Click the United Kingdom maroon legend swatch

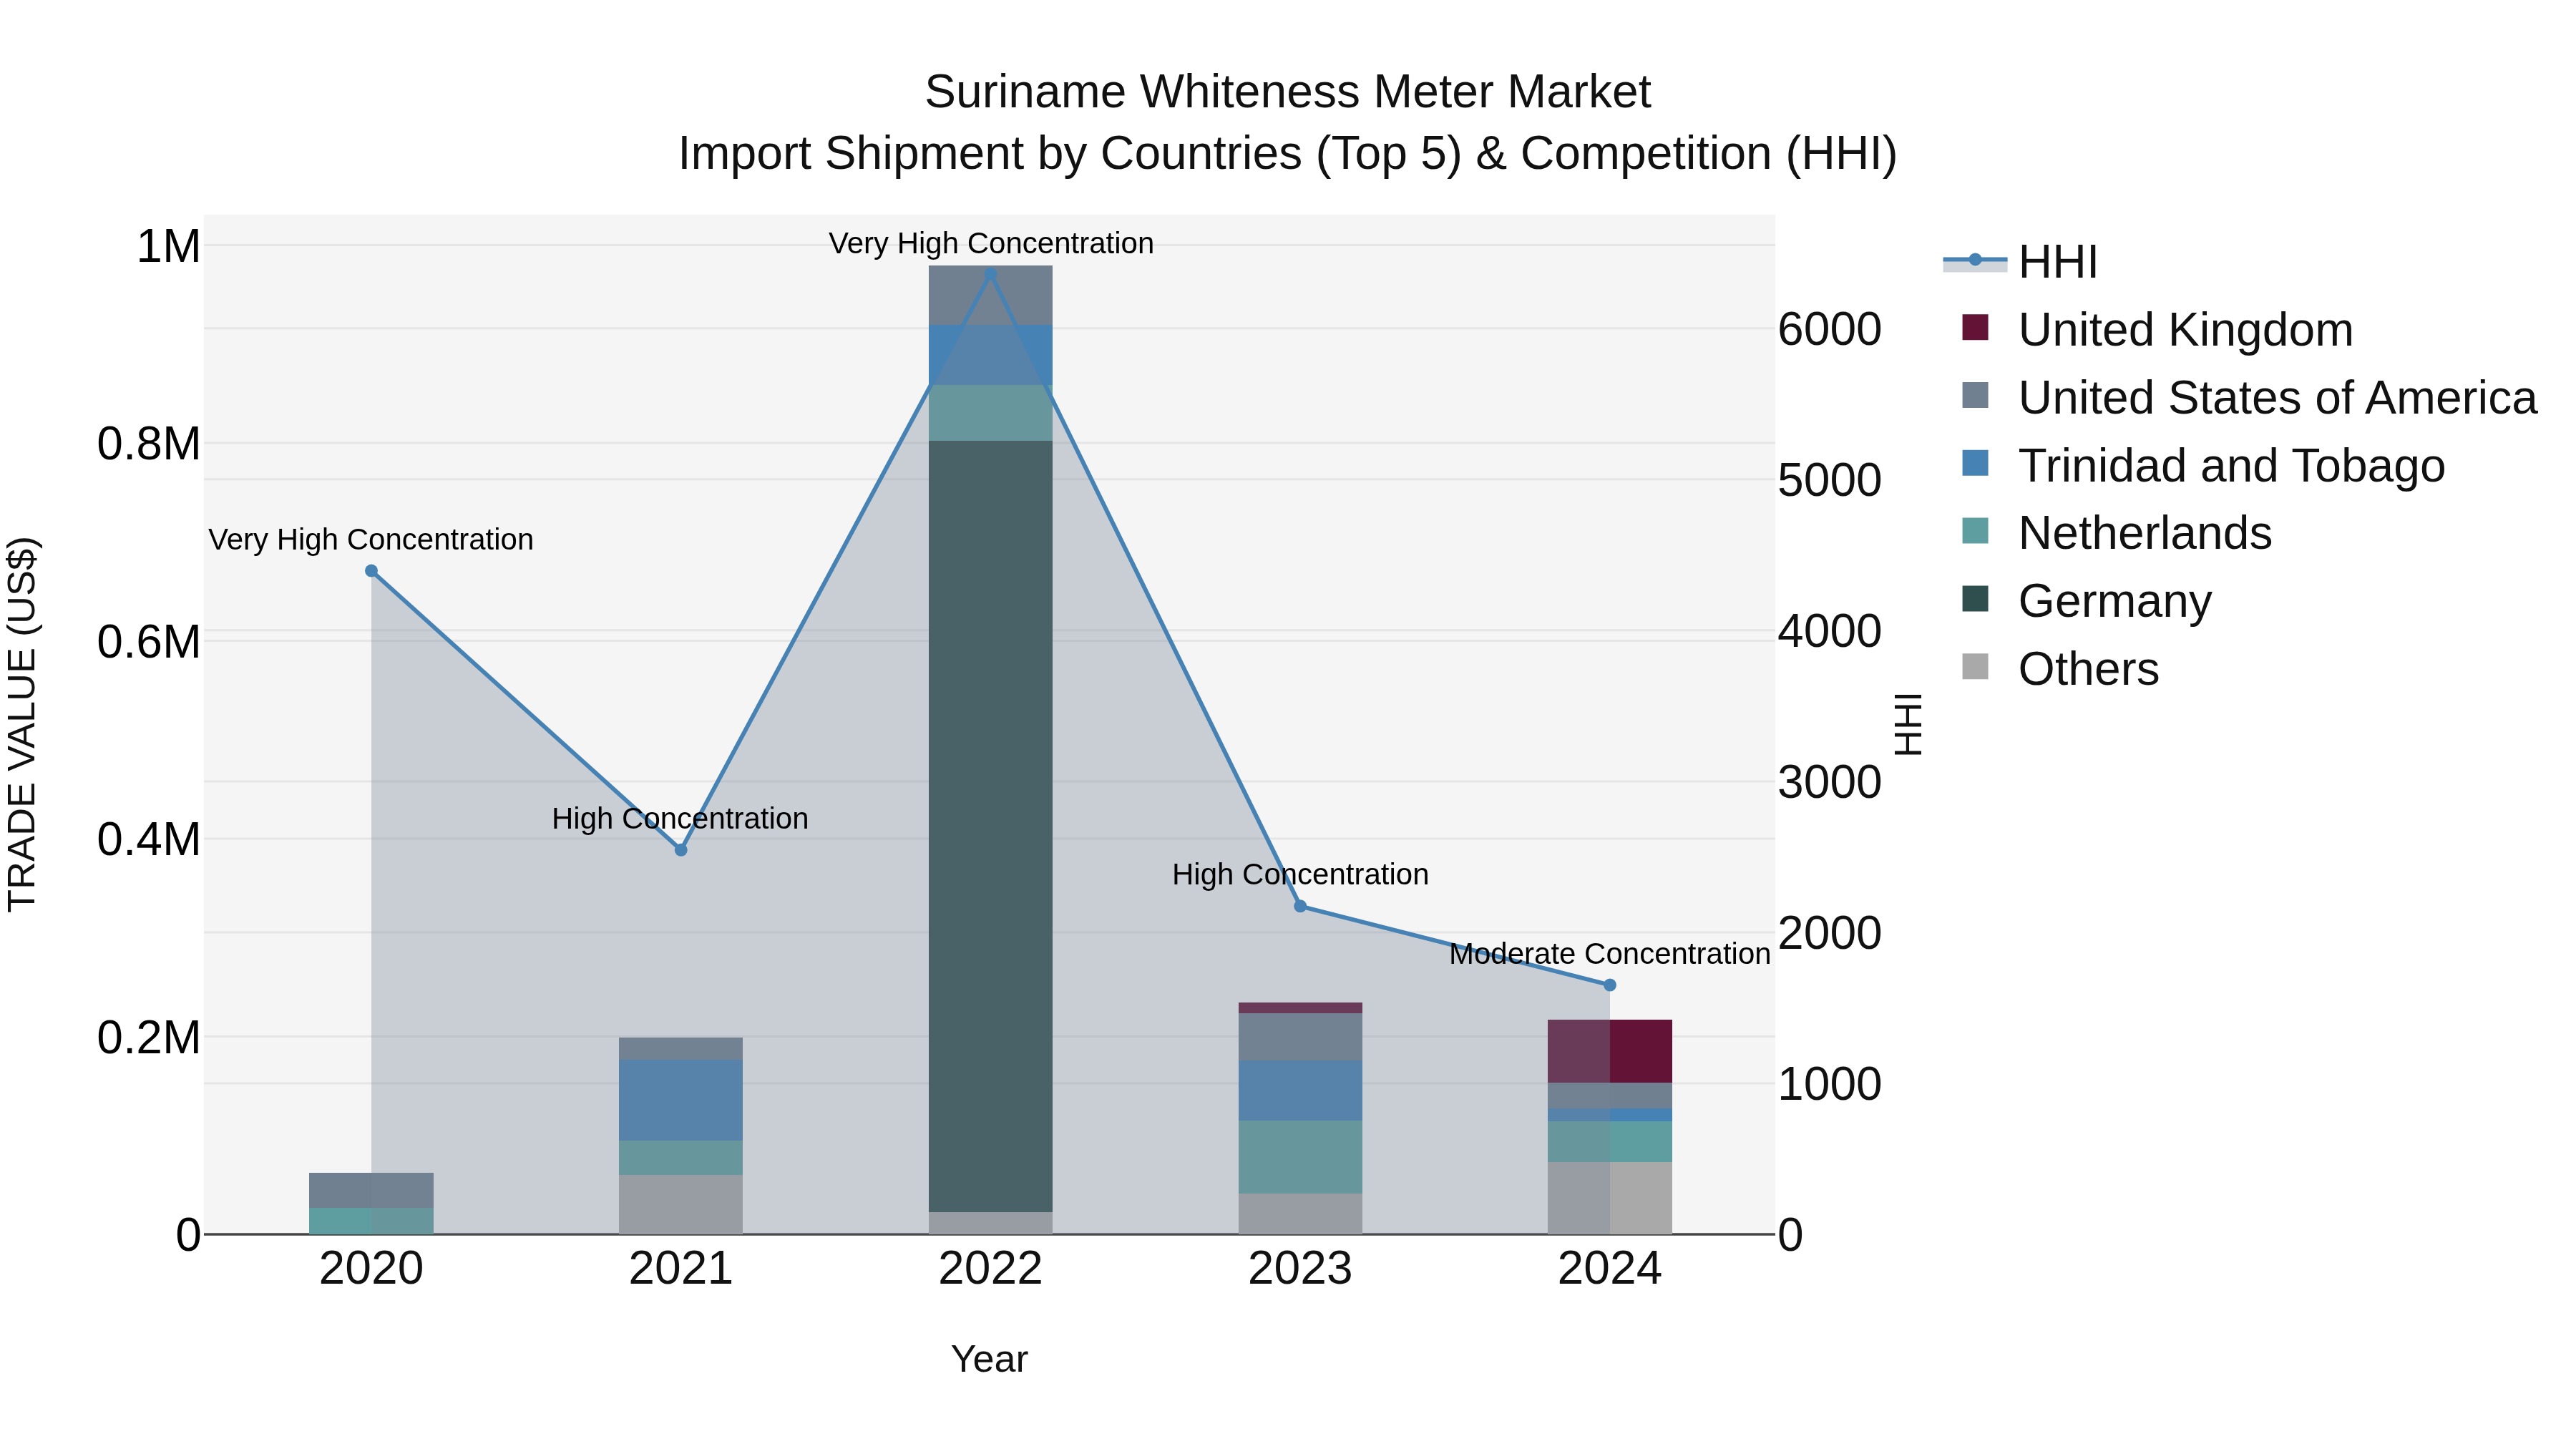click(x=1975, y=327)
